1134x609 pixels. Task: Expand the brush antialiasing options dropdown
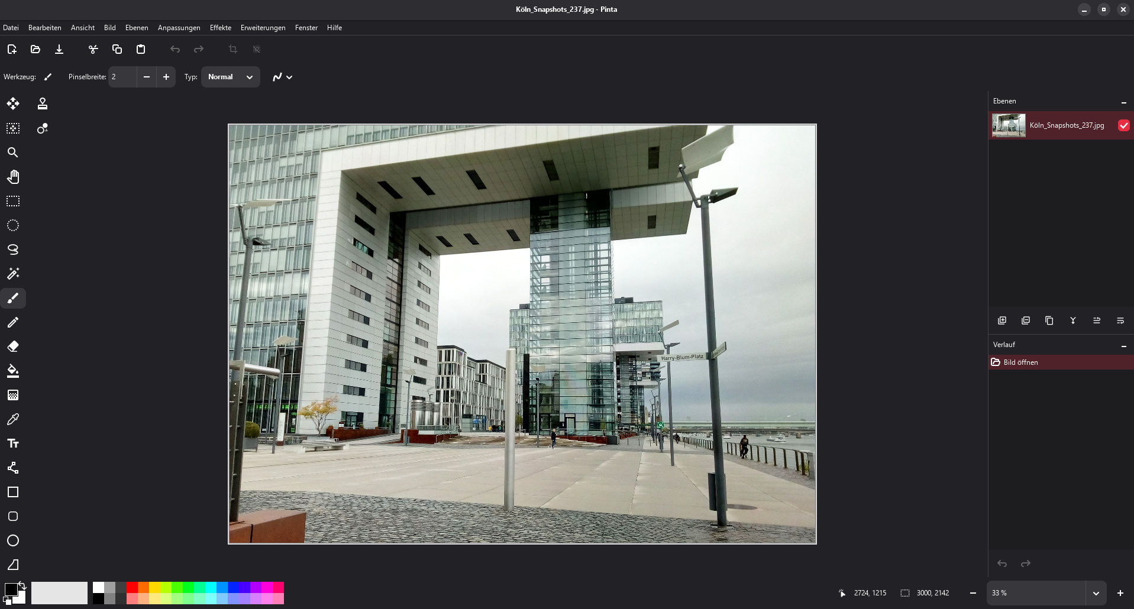point(283,77)
